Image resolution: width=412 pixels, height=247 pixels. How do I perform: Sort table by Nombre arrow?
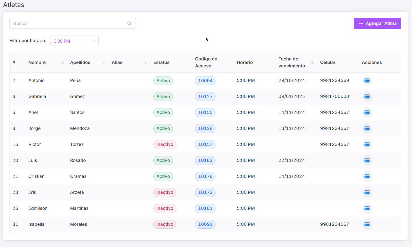(x=62, y=63)
